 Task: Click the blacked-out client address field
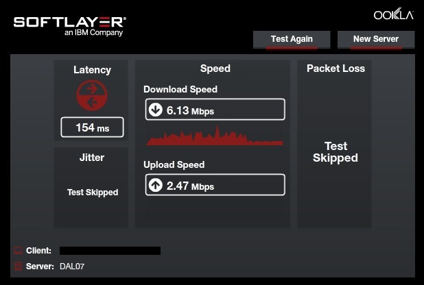pos(110,251)
